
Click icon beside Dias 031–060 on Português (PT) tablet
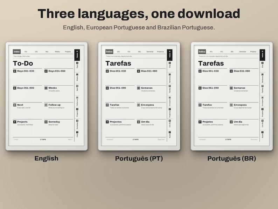139,71
